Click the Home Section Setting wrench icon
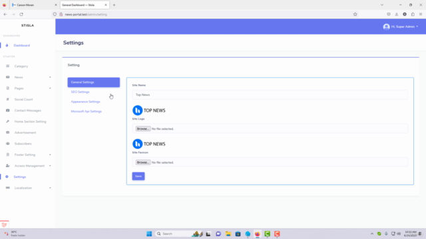The image size is (426, 239). click(x=7, y=121)
